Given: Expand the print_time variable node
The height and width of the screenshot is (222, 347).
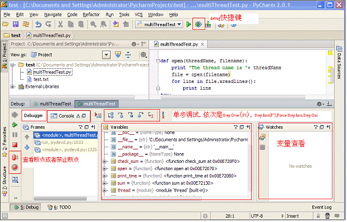Looking at the screenshot, I should tap(105, 176).
